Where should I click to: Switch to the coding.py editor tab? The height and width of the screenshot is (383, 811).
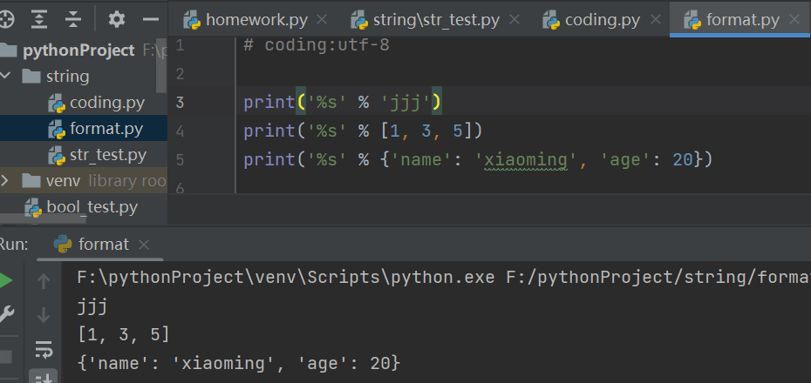point(602,19)
